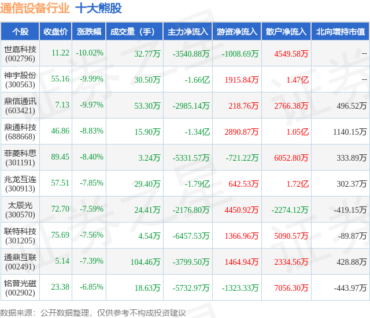The width and height of the screenshot is (370, 318).
Task: Click the 个股 column header
Action: click(20, 31)
